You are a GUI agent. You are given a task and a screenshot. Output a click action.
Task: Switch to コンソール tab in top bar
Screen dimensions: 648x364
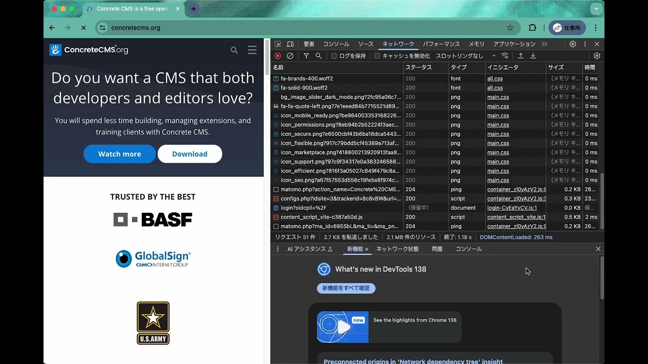pos(336,44)
